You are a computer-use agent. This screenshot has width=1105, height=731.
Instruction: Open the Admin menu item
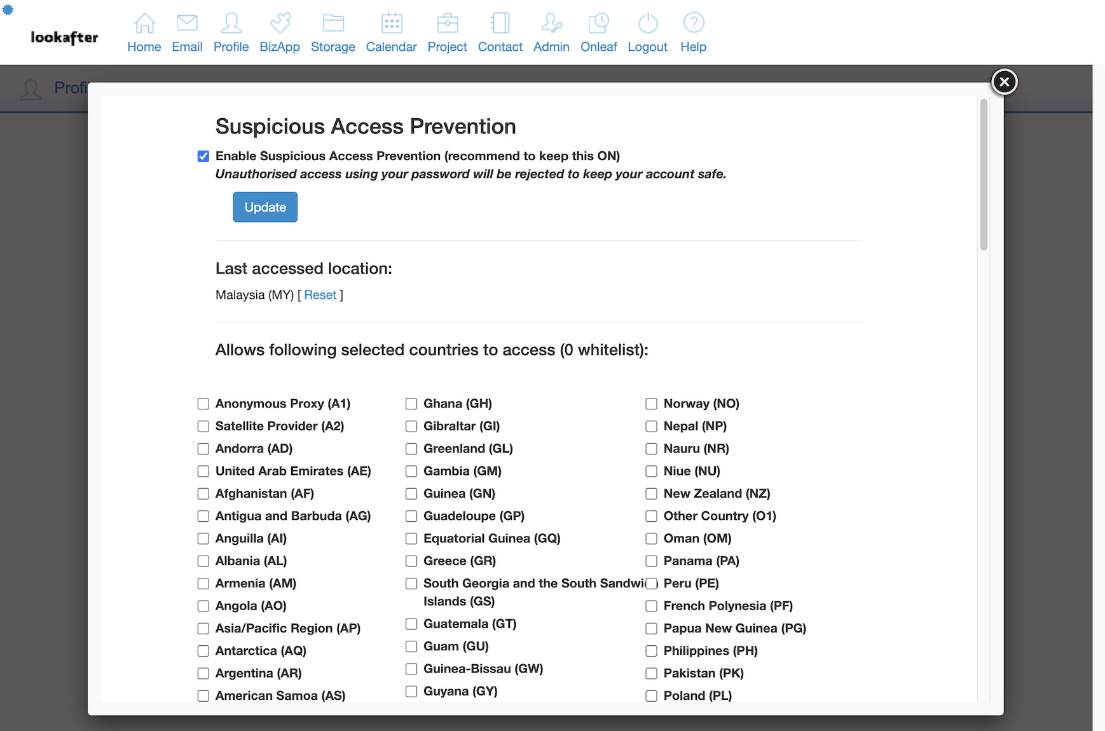[x=551, y=46]
